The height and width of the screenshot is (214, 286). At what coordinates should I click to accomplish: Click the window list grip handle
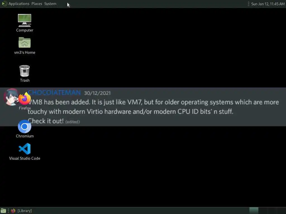click(8, 211)
